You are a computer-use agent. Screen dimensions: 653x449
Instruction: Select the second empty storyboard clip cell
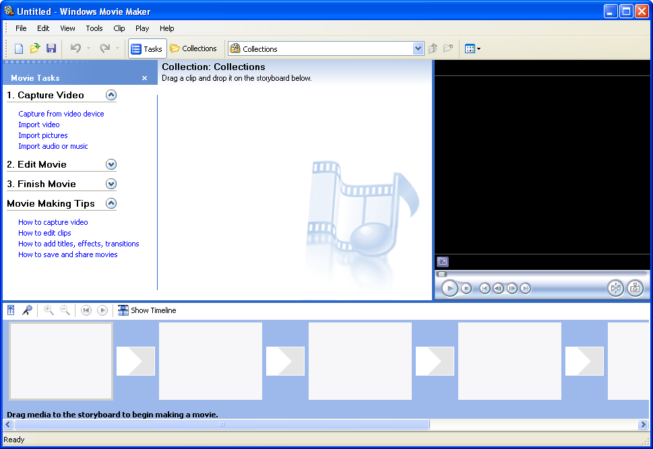click(211, 361)
